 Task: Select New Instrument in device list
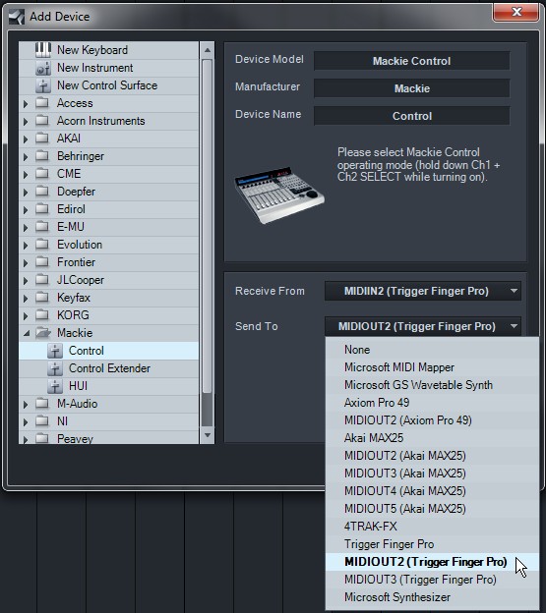109,68
